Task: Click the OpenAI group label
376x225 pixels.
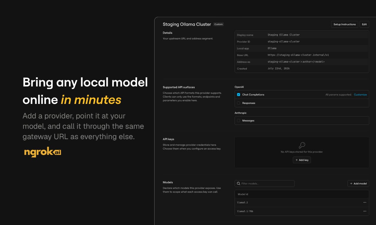Action: click(239, 87)
